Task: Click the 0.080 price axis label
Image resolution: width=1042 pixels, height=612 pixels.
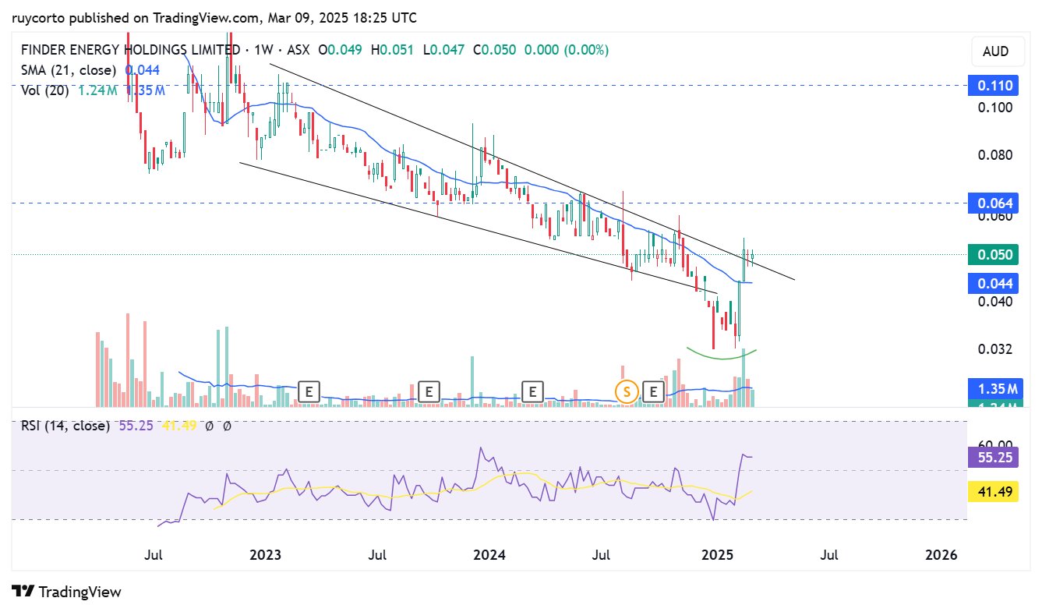Action: (x=996, y=155)
